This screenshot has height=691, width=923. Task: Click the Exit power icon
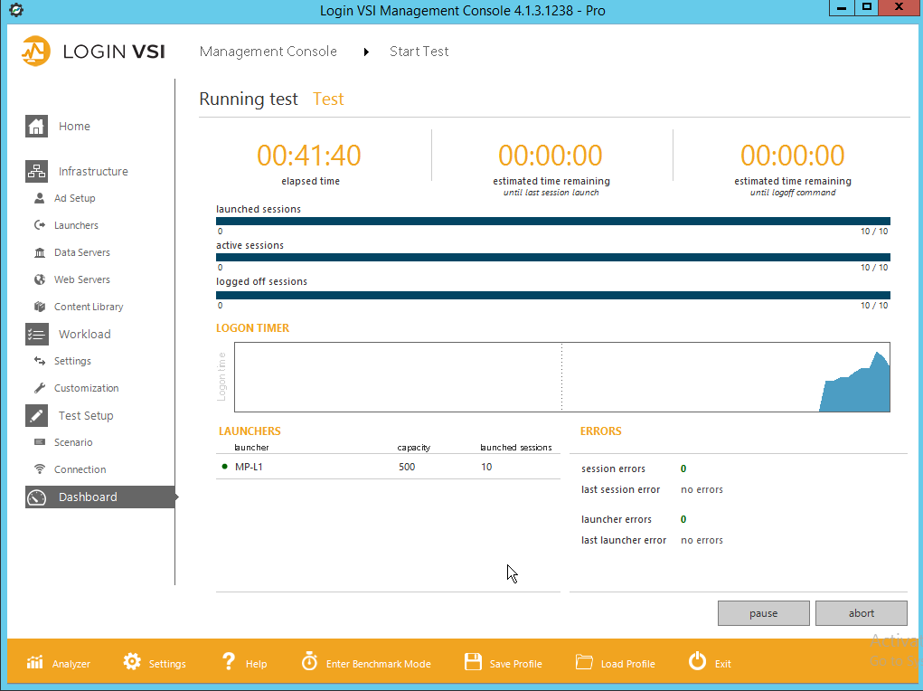click(x=698, y=661)
